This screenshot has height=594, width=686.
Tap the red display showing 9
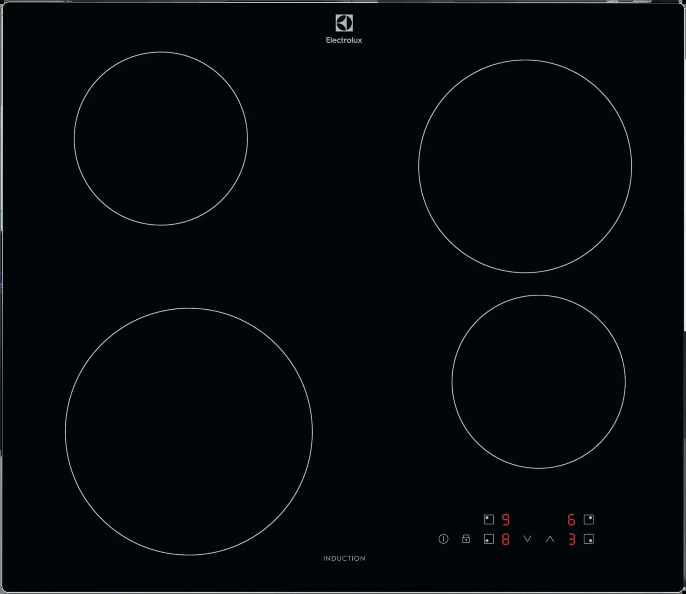[506, 519]
